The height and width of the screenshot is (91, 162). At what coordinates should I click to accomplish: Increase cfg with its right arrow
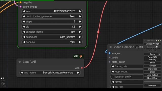point(80,27)
